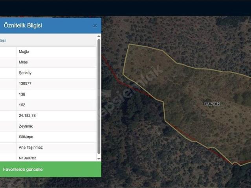The height and width of the screenshot is (188, 251).
Task: Click the Öznitelik Bilgisi panel title
Action: 23,25
